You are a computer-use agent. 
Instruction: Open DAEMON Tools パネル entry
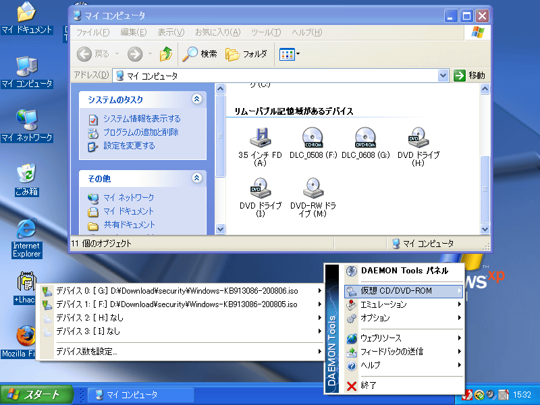(x=404, y=271)
